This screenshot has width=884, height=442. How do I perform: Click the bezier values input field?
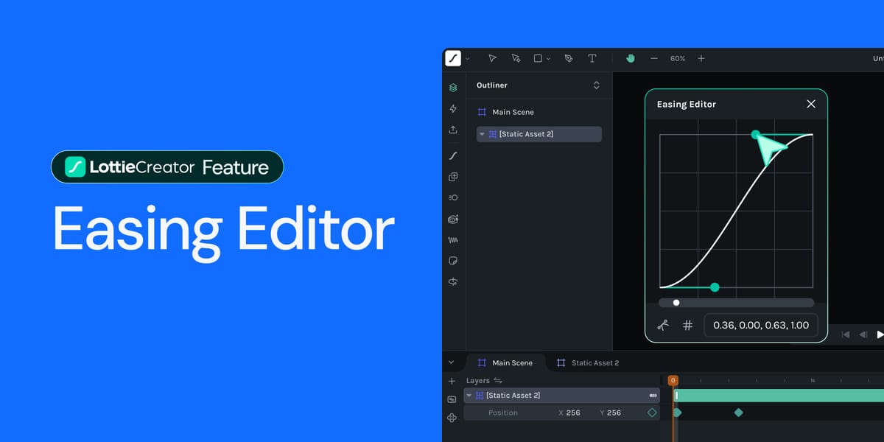tap(761, 325)
